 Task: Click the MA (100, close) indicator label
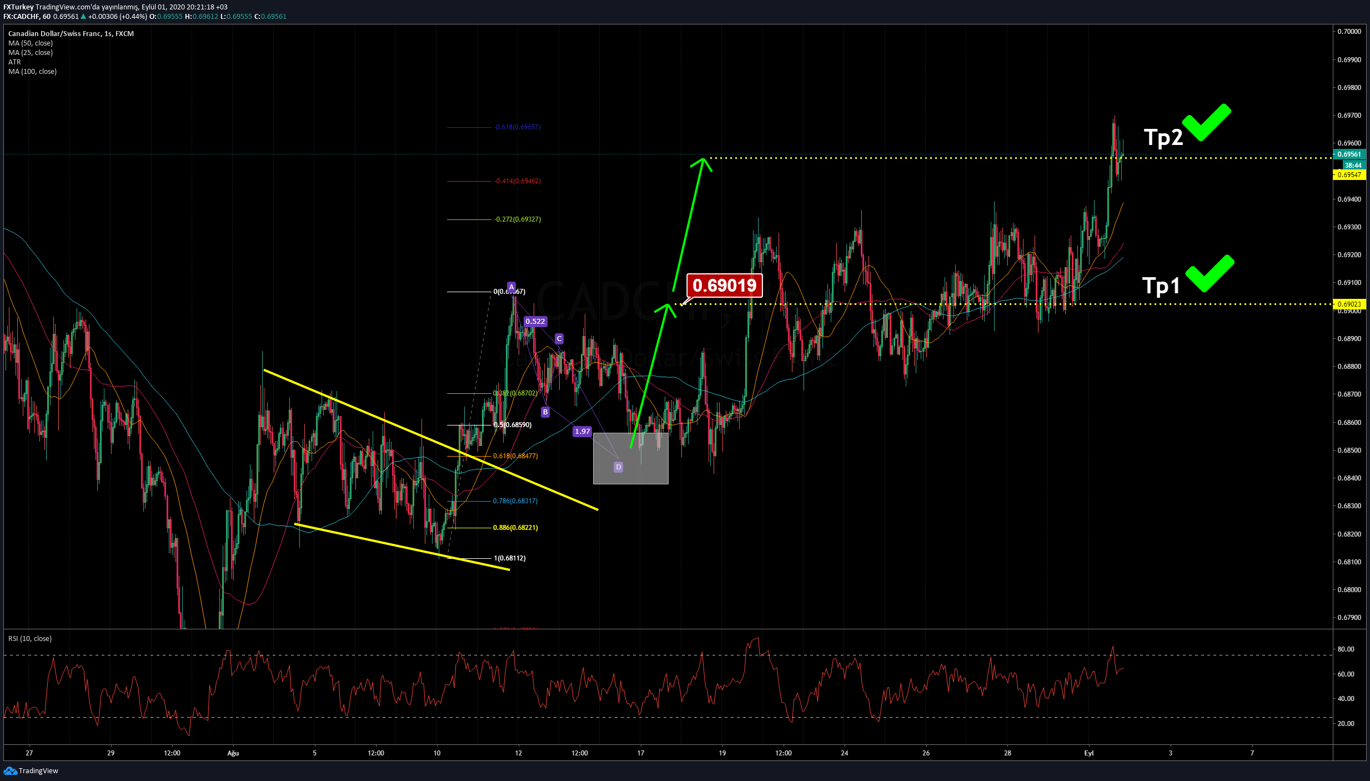pyautogui.click(x=32, y=71)
